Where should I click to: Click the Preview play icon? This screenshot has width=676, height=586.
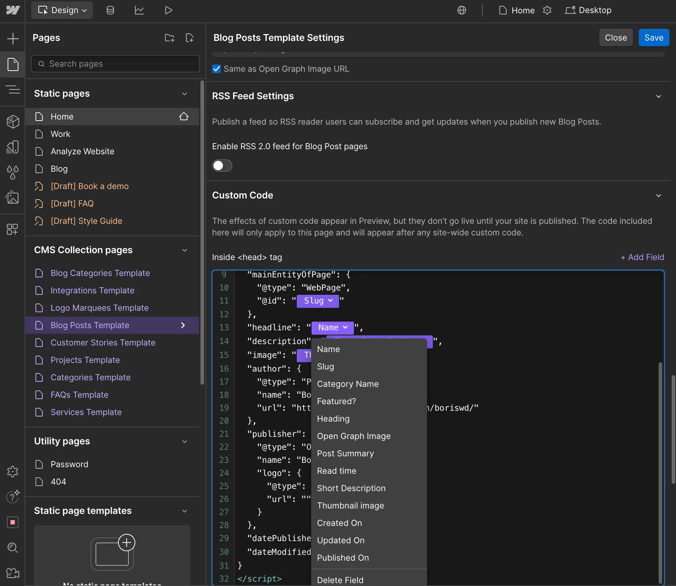pyautogui.click(x=168, y=10)
